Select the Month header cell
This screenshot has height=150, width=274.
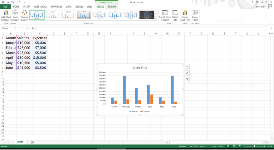11,38
